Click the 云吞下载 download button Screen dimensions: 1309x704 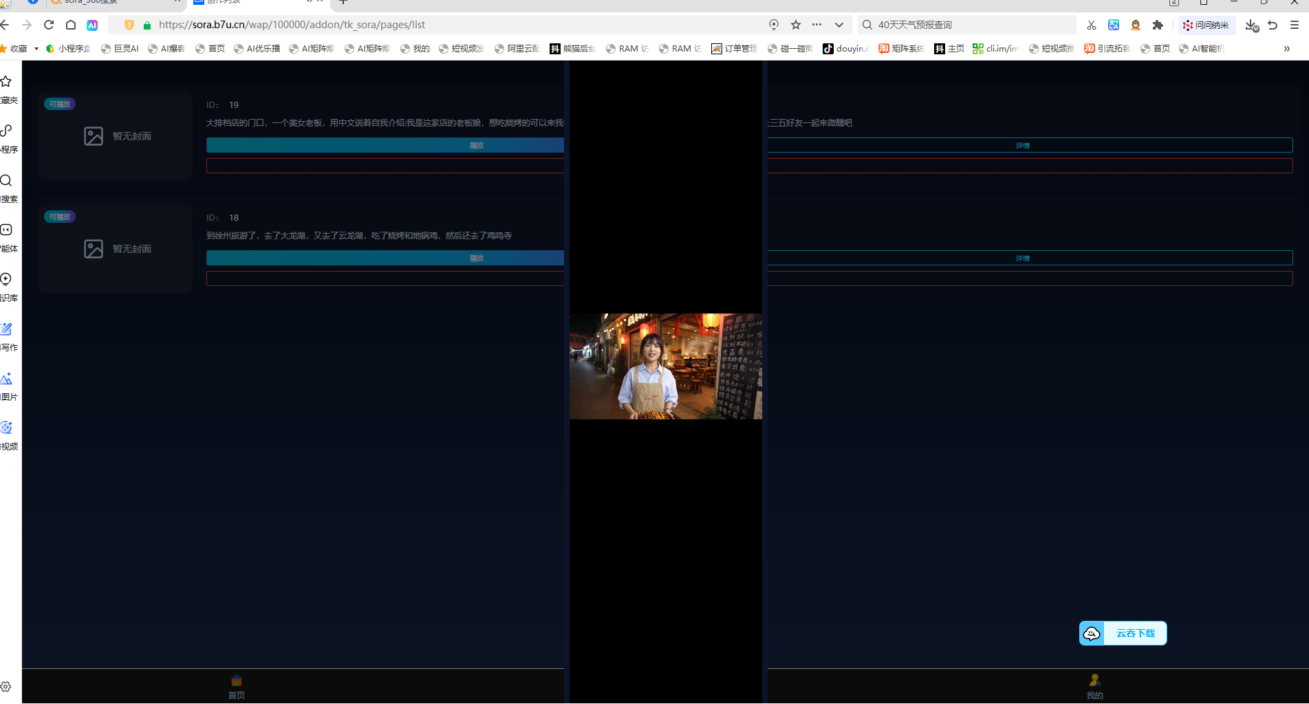coord(1123,633)
